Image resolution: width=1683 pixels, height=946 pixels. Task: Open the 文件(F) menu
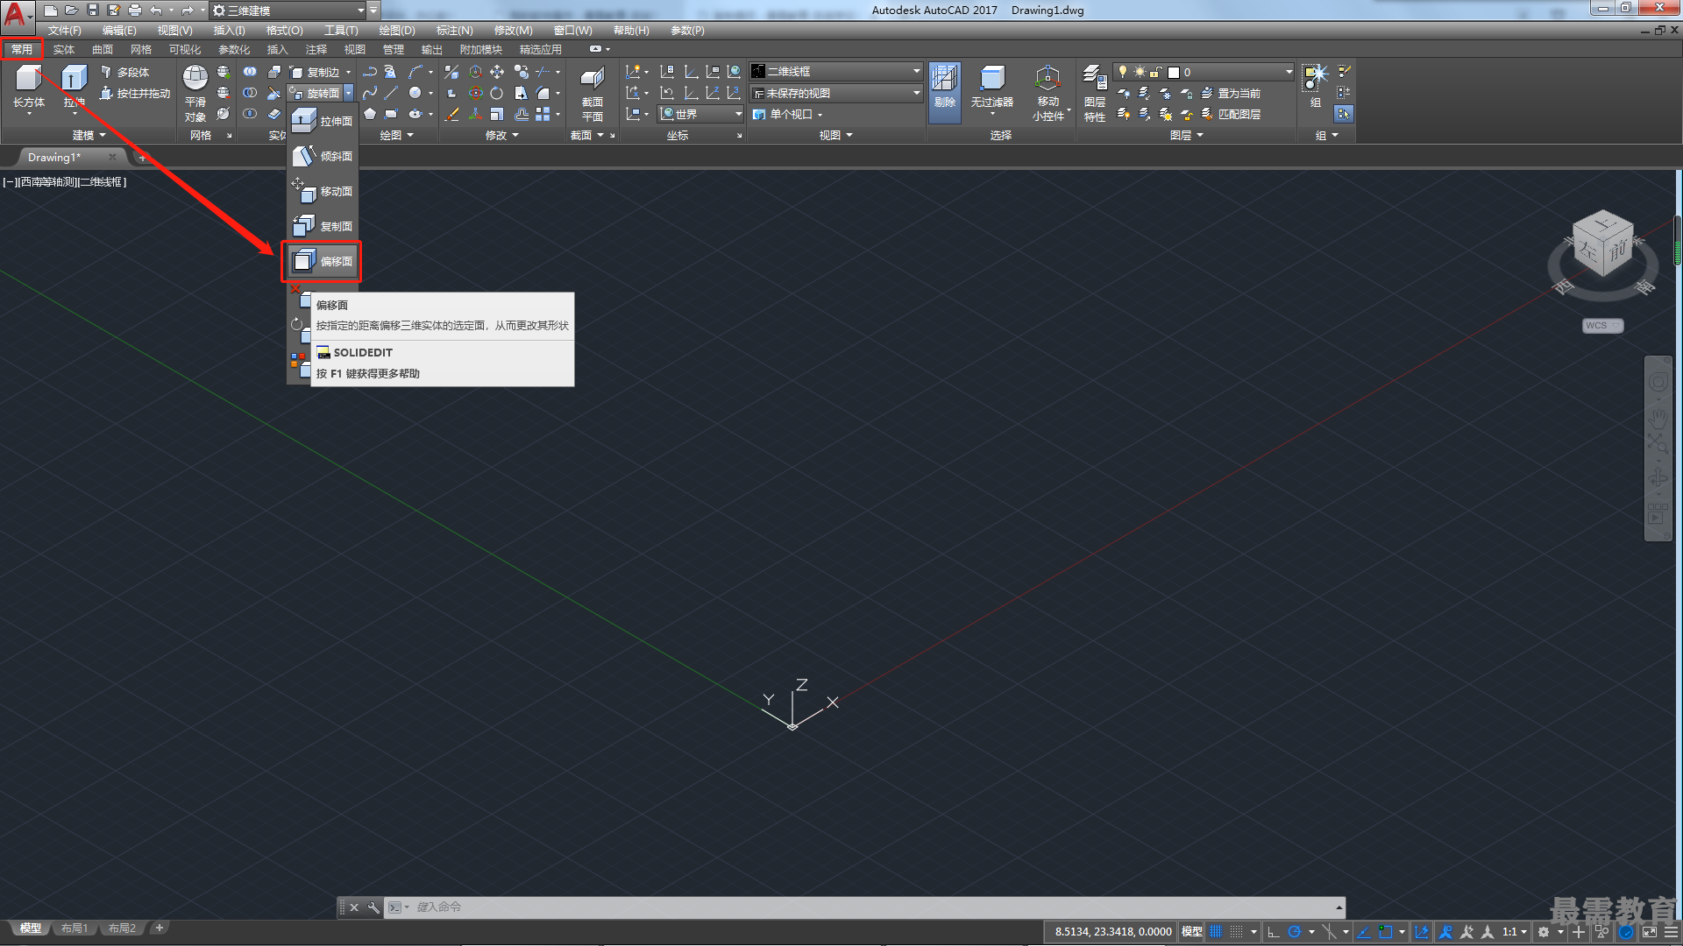(x=64, y=30)
